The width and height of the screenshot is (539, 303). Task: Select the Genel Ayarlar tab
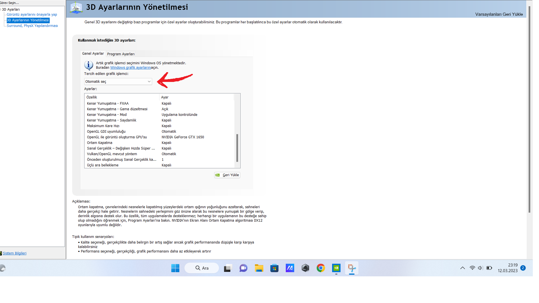coord(93,54)
